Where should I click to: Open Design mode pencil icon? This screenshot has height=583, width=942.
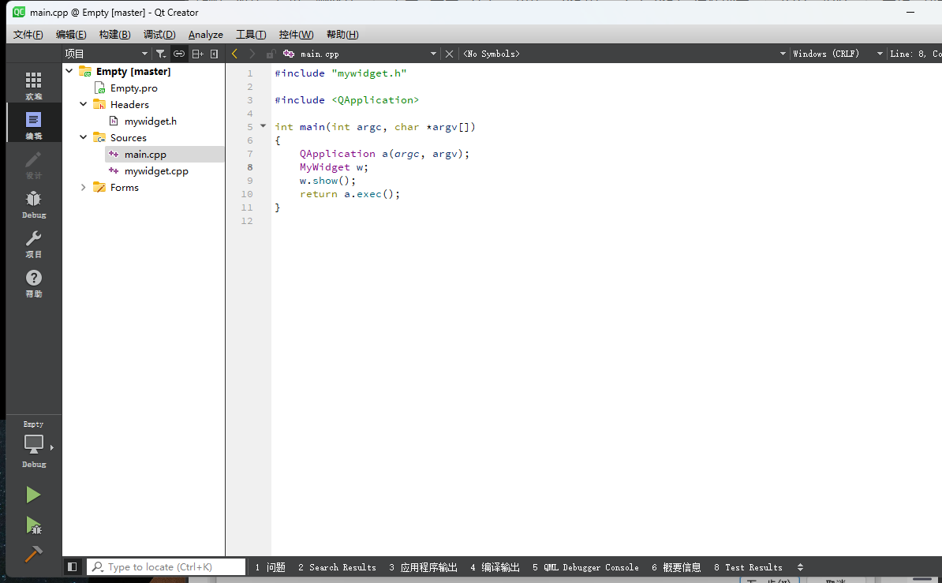[34, 164]
